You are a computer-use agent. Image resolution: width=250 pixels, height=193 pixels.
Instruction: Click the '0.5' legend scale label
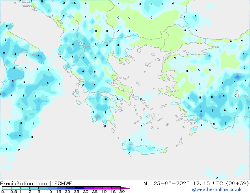(14, 191)
